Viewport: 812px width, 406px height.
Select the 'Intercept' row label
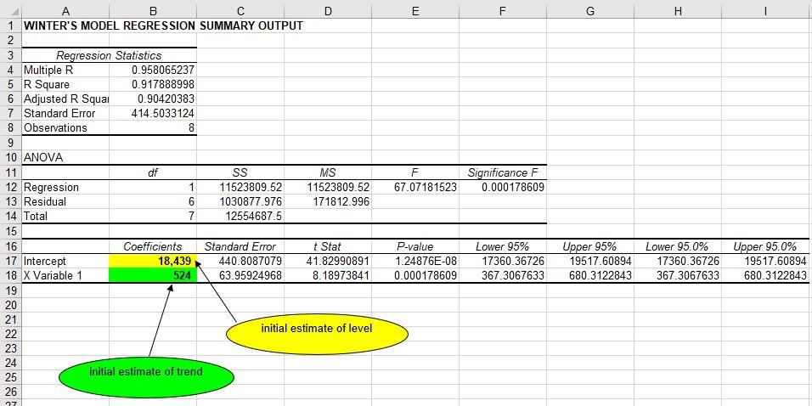[x=65, y=261]
